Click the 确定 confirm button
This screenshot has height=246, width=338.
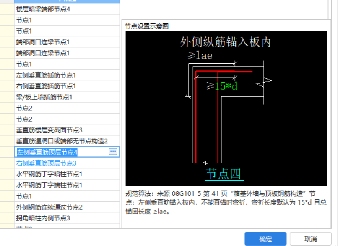point(265,239)
